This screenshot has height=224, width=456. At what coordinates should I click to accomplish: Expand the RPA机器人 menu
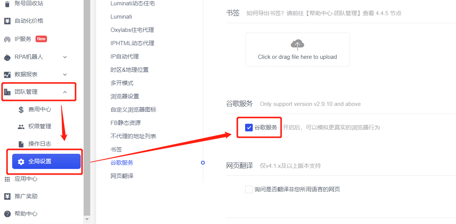65,56
